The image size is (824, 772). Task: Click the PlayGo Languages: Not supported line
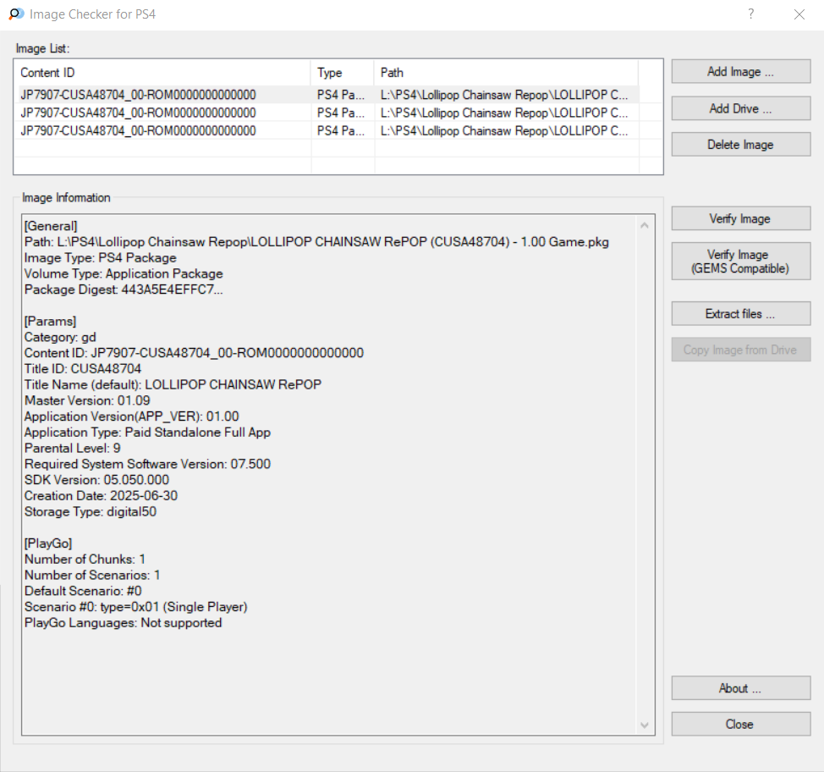point(123,623)
